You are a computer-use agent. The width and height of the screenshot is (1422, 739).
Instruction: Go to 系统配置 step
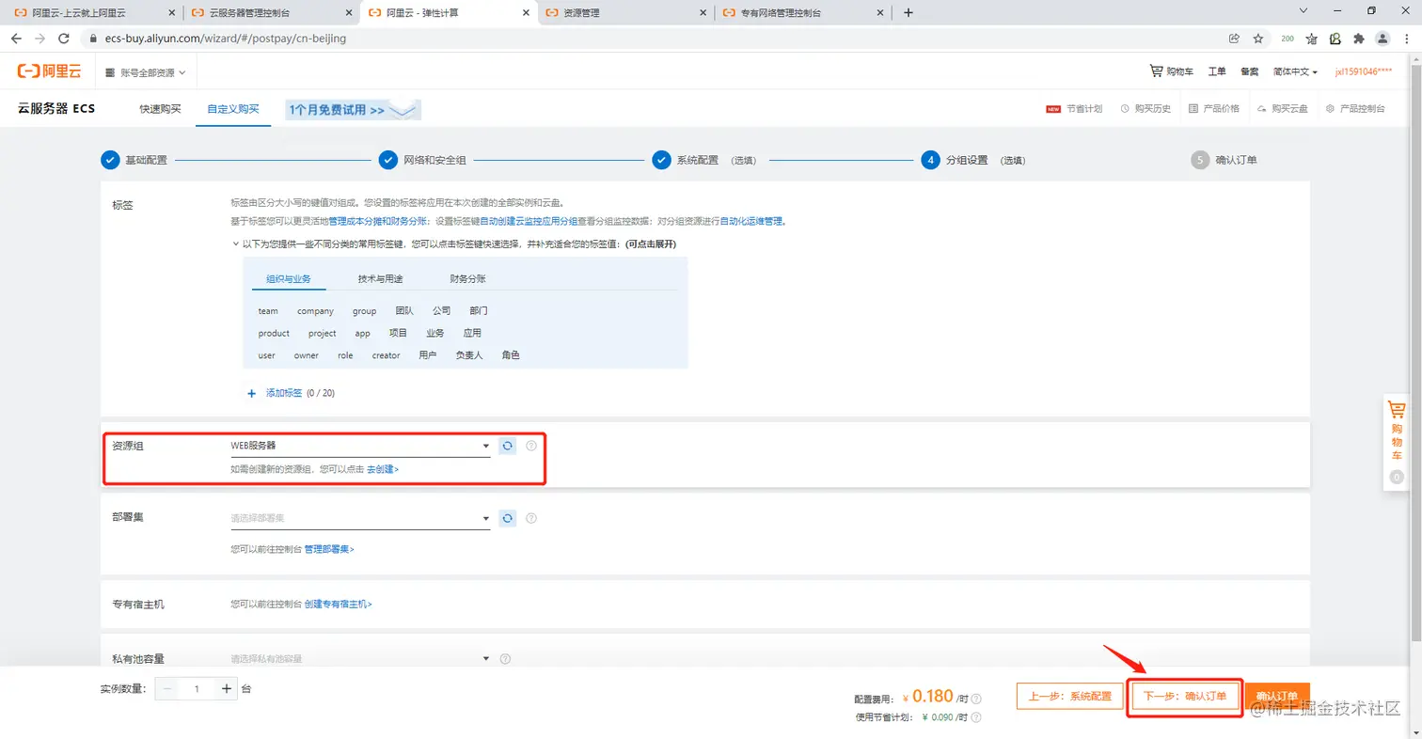pyautogui.click(x=703, y=160)
